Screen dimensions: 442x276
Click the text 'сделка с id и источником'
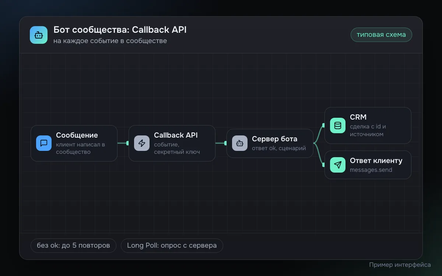[368, 130]
